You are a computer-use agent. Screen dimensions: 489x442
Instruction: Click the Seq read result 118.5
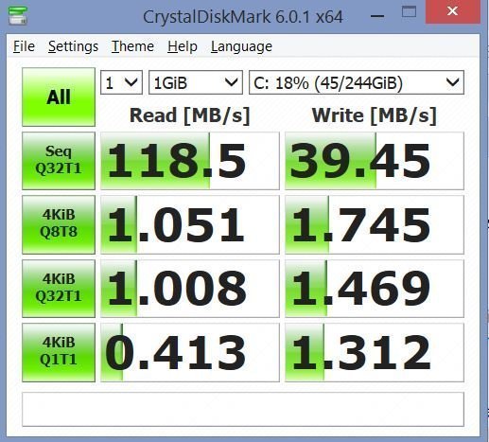[190, 161]
